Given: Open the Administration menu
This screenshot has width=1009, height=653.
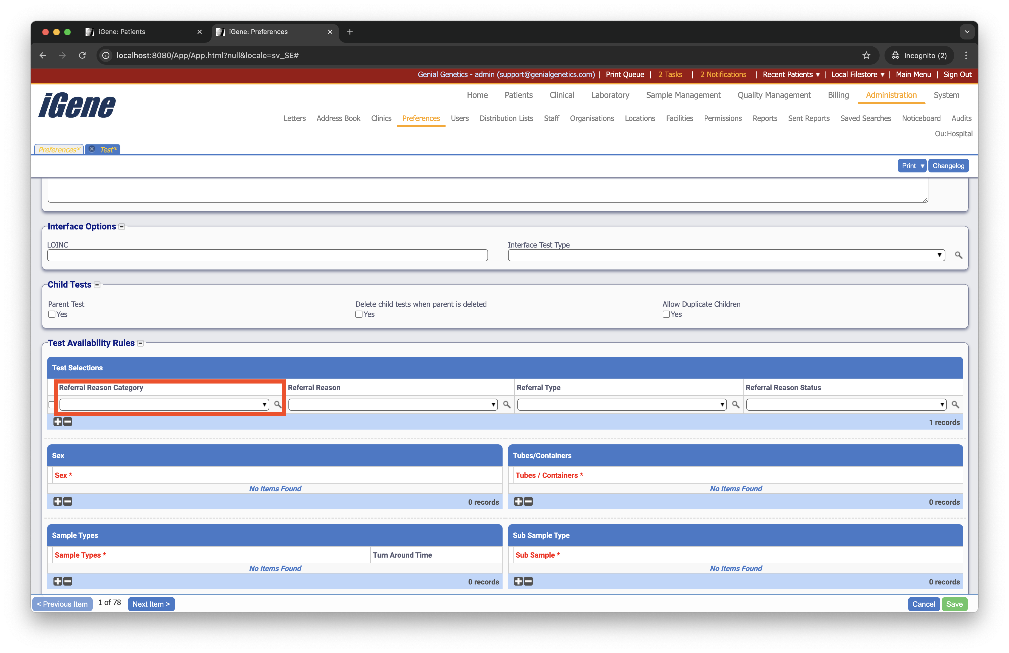Looking at the screenshot, I should pos(891,95).
